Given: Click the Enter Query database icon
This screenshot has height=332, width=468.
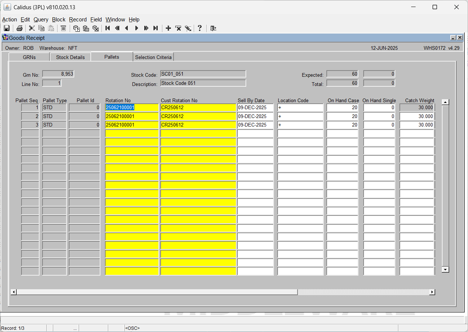Looking at the screenshot, I should click(76, 28).
